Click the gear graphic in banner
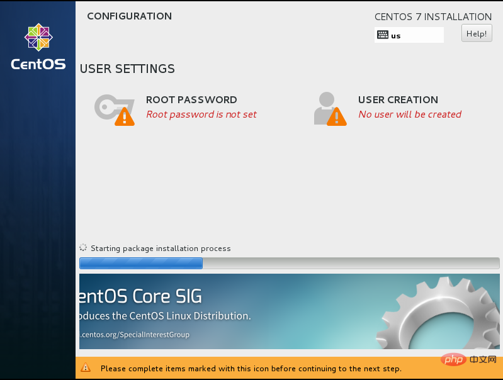 tap(438, 313)
